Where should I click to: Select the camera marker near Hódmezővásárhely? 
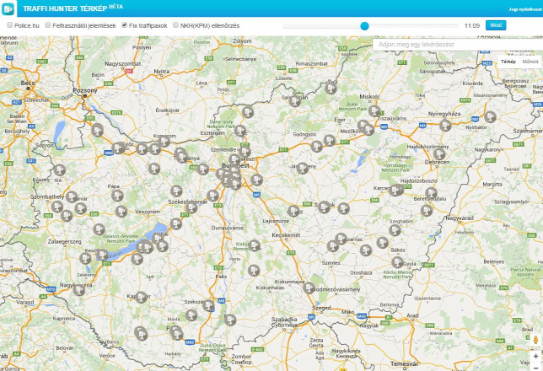[x=309, y=288]
